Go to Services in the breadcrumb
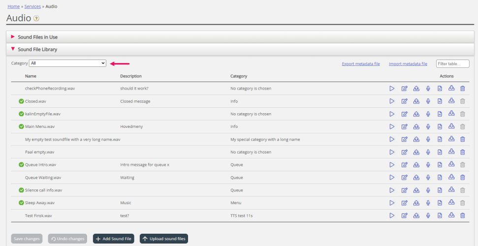478x246 pixels. point(32,6)
